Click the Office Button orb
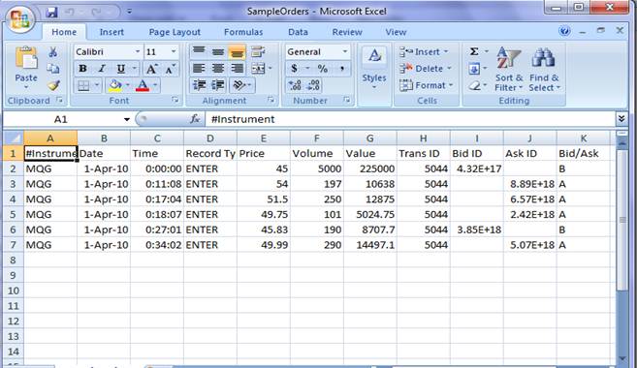The height and width of the screenshot is (368, 637). tap(20, 19)
